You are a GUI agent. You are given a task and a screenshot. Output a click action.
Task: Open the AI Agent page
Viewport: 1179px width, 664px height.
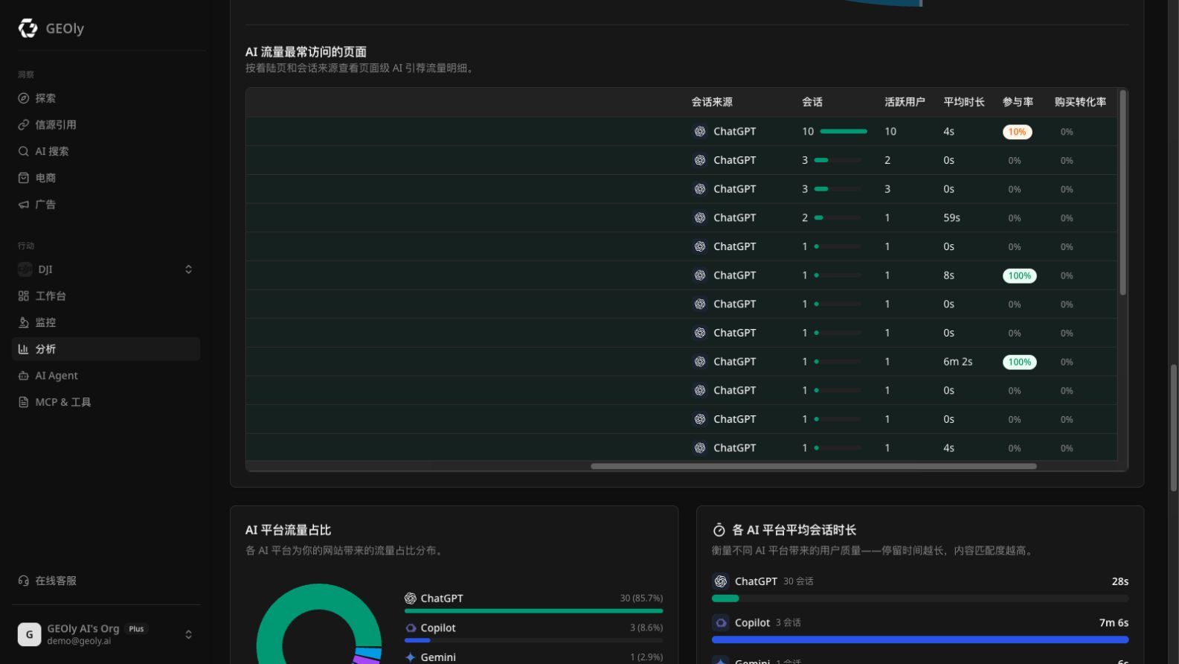click(x=106, y=376)
